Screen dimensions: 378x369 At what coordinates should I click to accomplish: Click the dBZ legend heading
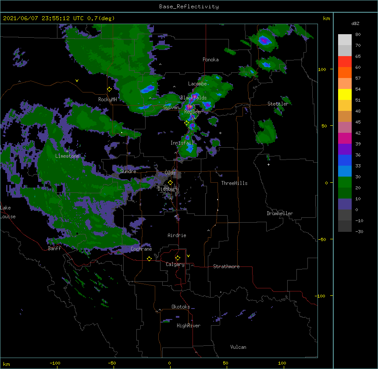[x=355, y=23]
